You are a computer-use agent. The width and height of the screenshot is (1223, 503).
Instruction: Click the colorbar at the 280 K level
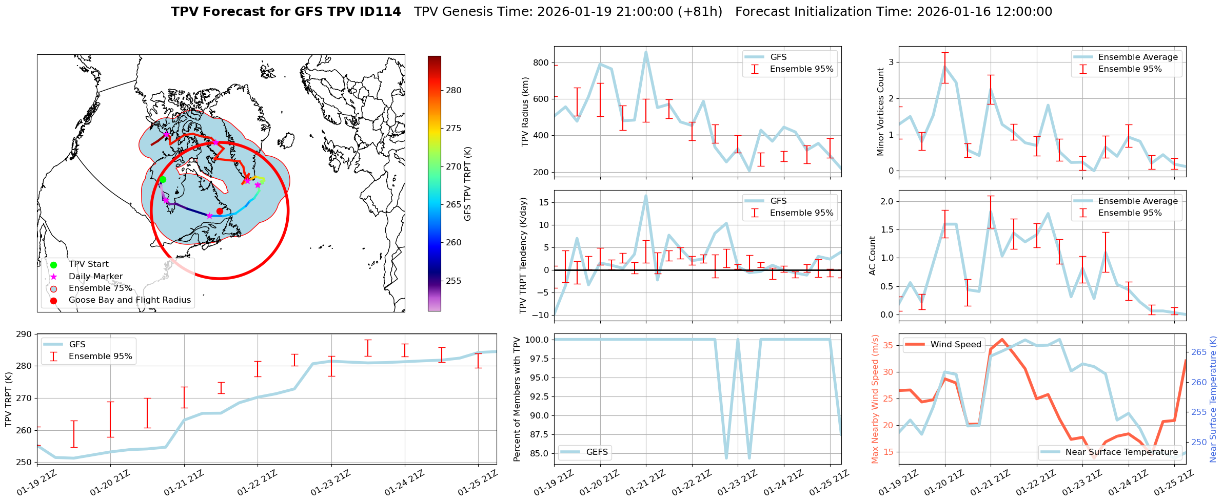click(x=434, y=91)
